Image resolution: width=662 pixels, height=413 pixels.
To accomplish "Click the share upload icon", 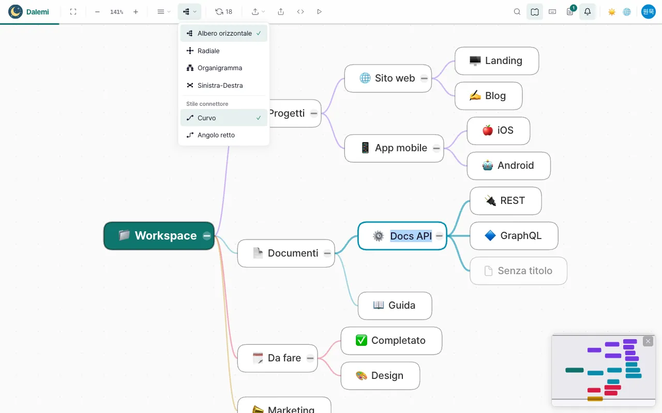I will [281, 11].
